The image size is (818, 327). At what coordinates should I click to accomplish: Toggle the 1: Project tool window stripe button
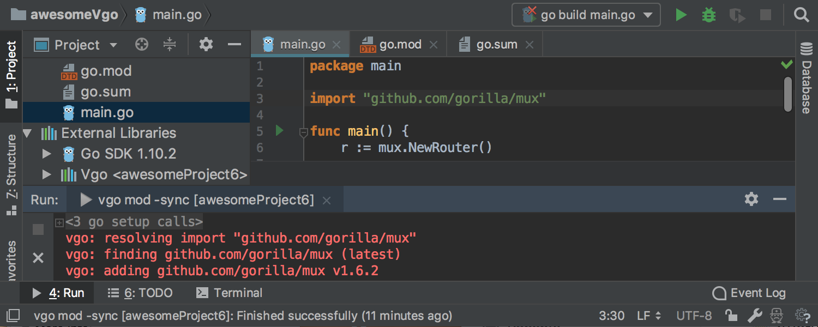(11, 75)
